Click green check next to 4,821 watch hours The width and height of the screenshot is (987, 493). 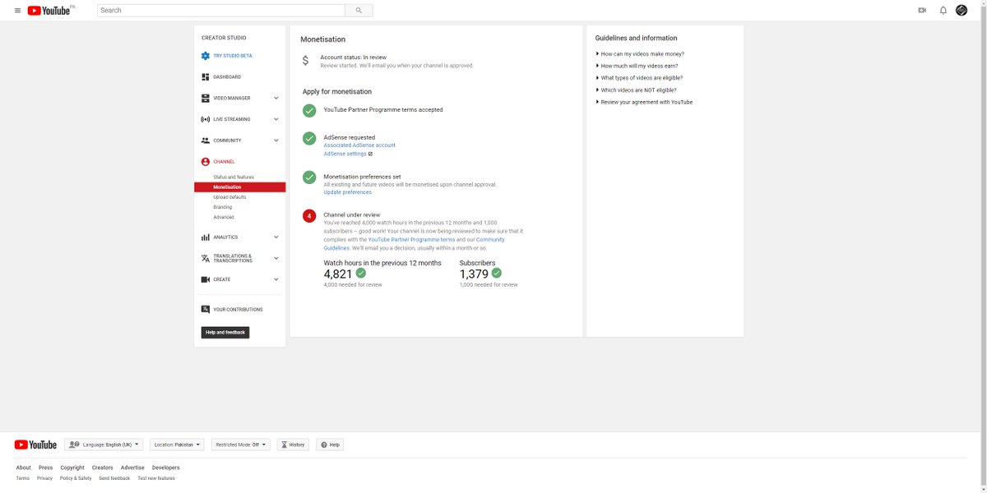click(x=361, y=273)
